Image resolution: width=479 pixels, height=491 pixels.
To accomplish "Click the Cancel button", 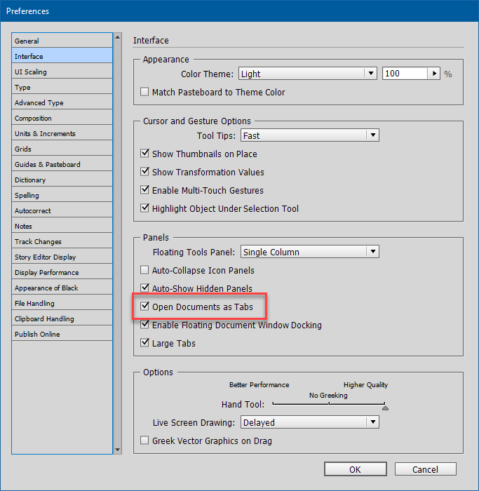I will 425,469.
